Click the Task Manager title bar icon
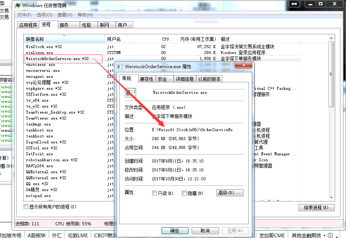Viewport: 346px width, 238px height. pyautogui.click(x=18, y=5)
